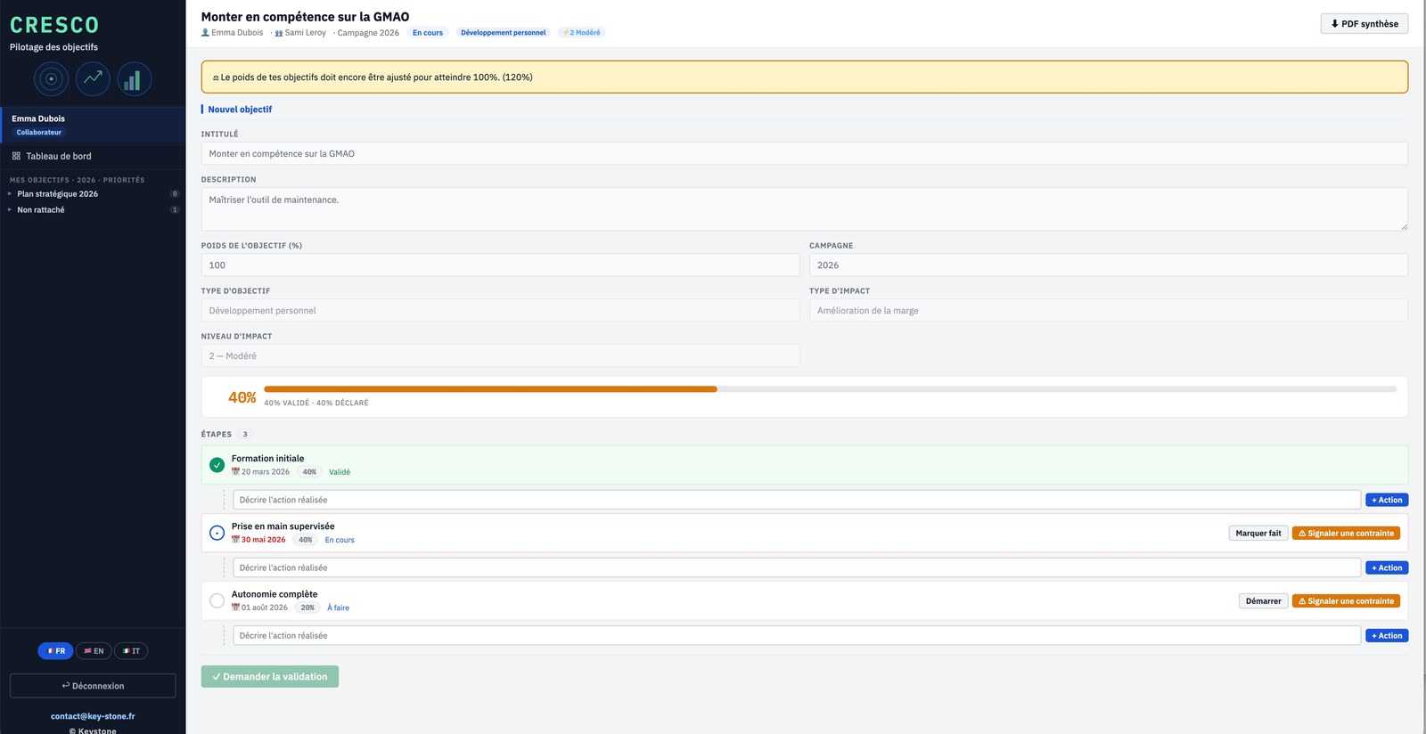Select the IT language option
The image size is (1426, 734).
[x=131, y=651]
